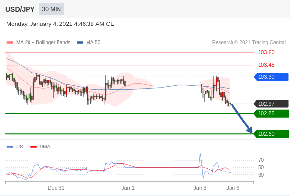Click the 30 MIN timeframe button
Viewport: 290px width, 196px height.
coord(52,9)
